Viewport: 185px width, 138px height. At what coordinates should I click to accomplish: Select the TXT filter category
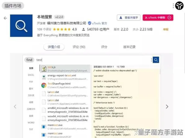pos(31,129)
